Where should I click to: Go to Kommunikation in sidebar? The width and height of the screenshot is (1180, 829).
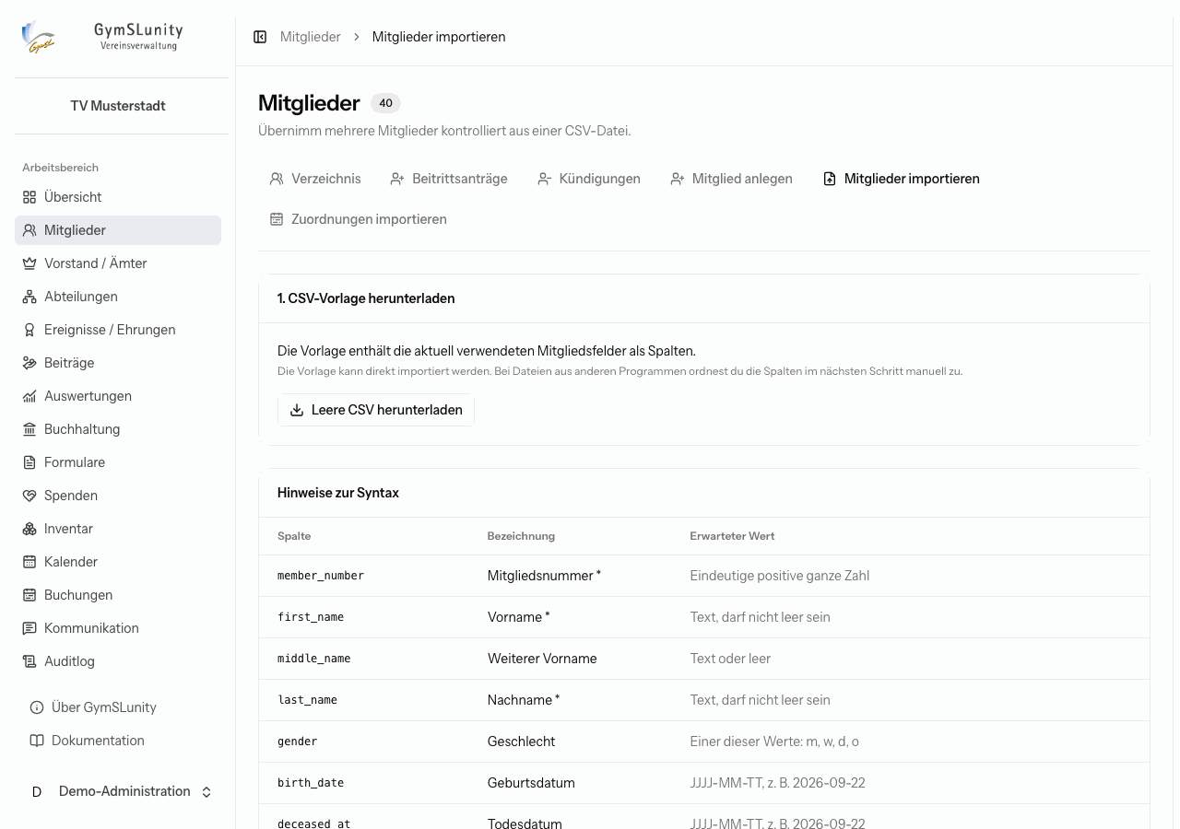click(118, 628)
